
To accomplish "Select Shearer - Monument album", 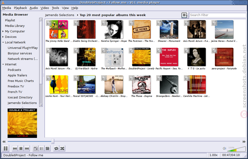I will 169,31.
